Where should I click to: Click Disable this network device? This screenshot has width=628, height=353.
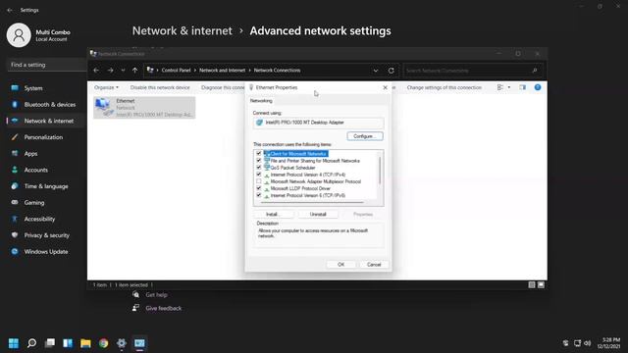click(160, 87)
